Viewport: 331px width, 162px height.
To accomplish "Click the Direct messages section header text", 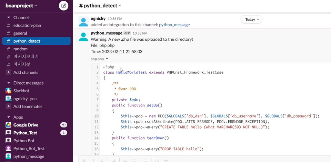I will pyautogui.click(x=28, y=83).
